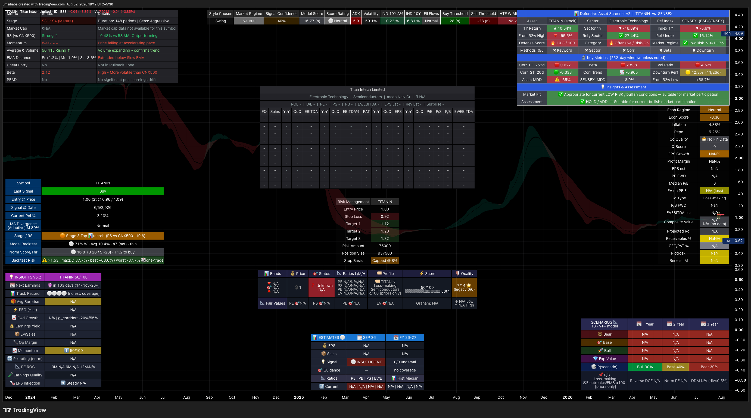Viewport: 751px width, 418px height.
Task: Click the 'Bear 30%' scenario probability cell
Action: coord(709,367)
